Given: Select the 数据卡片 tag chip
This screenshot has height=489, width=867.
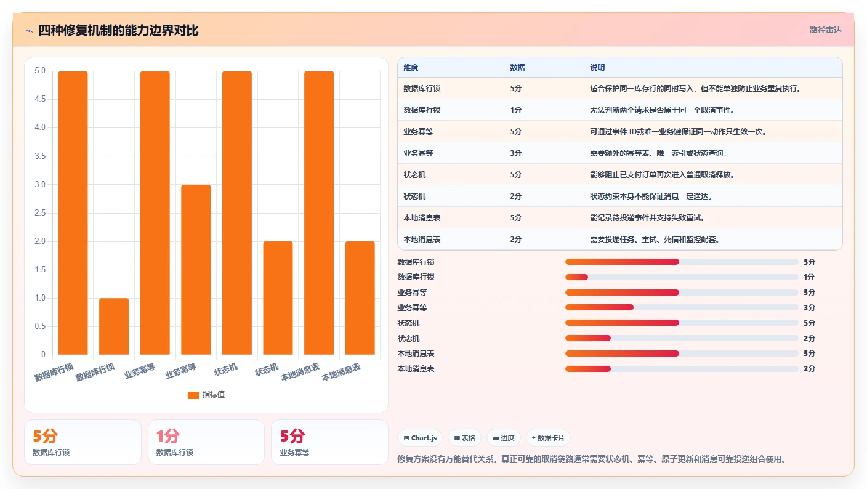Looking at the screenshot, I should pyautogui.click(x=548, y=438).
